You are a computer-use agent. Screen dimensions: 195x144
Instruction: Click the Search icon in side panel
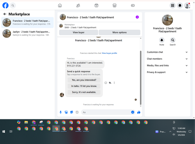coord(173,40)
